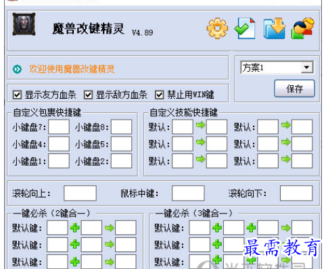The height and width of the screenshot is (269, 326).
Task: Click the hero portrait avatar image
Action: point(24,24)
